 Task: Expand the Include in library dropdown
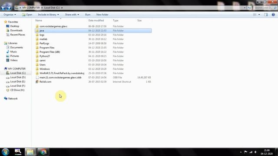(x=48, y=15)
